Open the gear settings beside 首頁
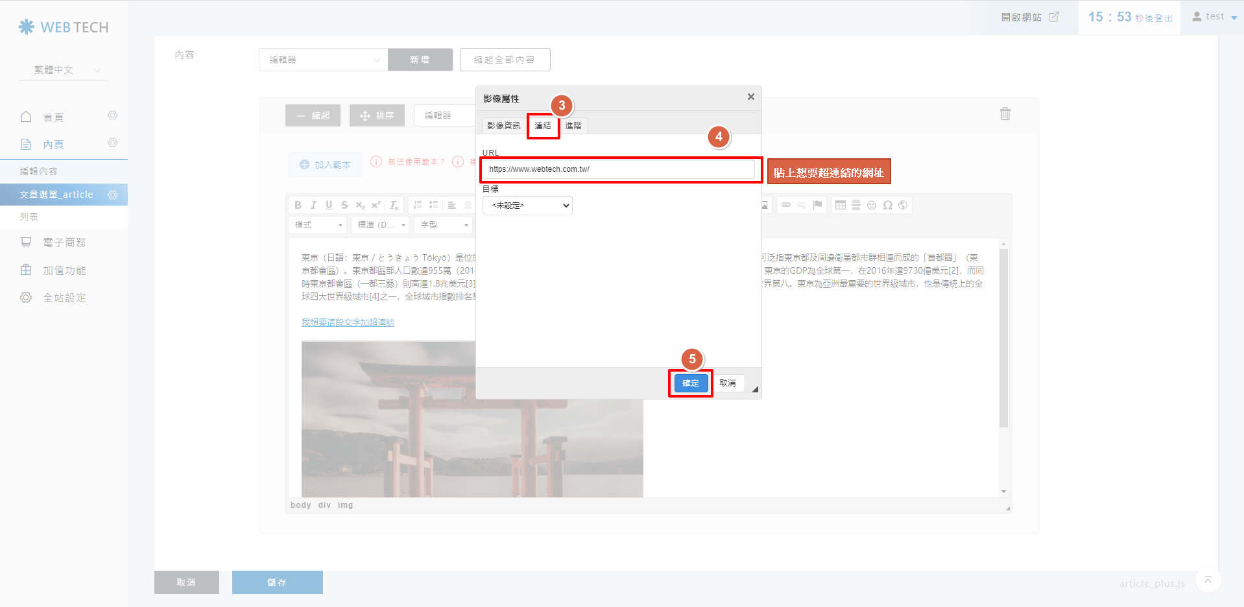 [x=112, y=116]
